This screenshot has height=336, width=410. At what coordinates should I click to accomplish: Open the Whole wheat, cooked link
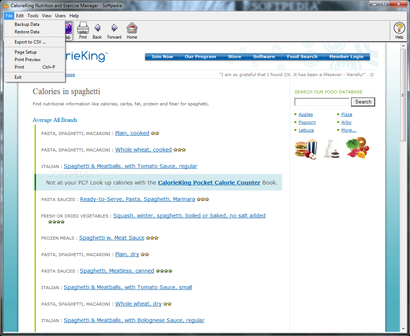(x=144, y=150)
